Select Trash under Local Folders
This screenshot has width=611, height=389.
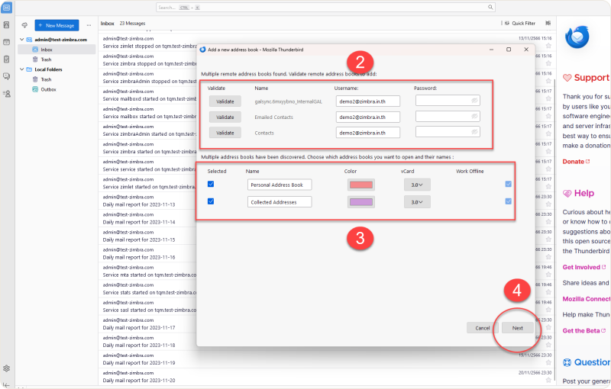(x=57, y=79)
